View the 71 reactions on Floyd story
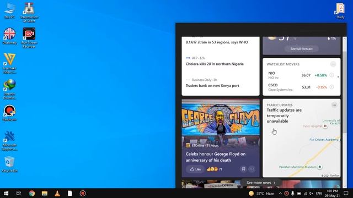The height and width of the screenshot is (198, 353). (x=215, y=169)
